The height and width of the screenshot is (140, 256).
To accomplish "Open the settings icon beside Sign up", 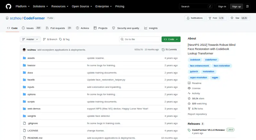I will coord(247,6).
